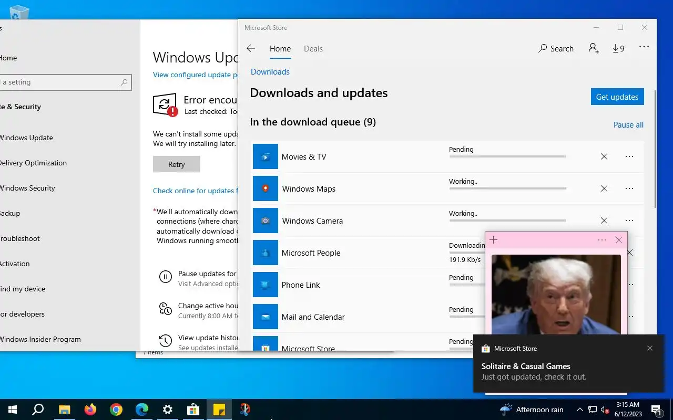Viewport: 673px width, 420px height.
Task: Click the Windows Maps app icon
Action: pos(266,188)
